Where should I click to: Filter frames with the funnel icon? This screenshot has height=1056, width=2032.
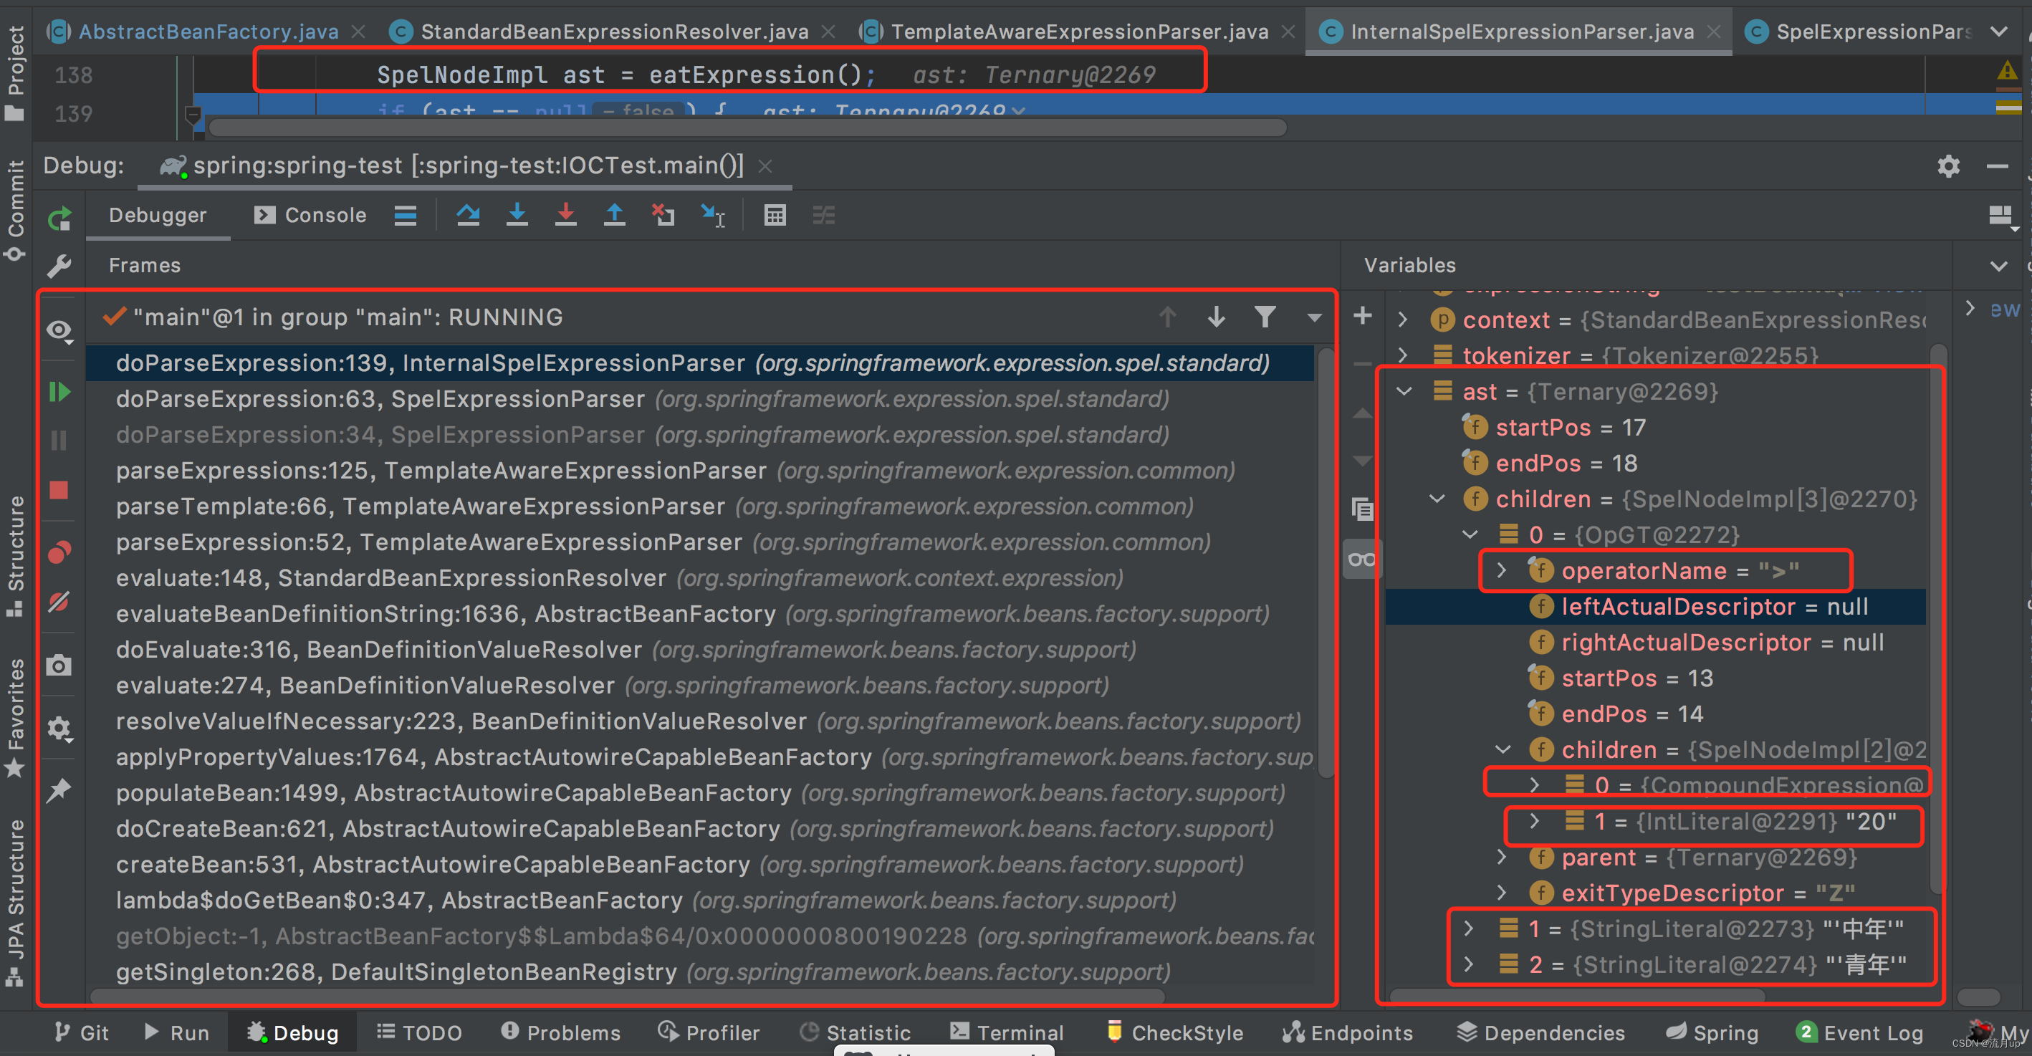(x=1265, y=317)
